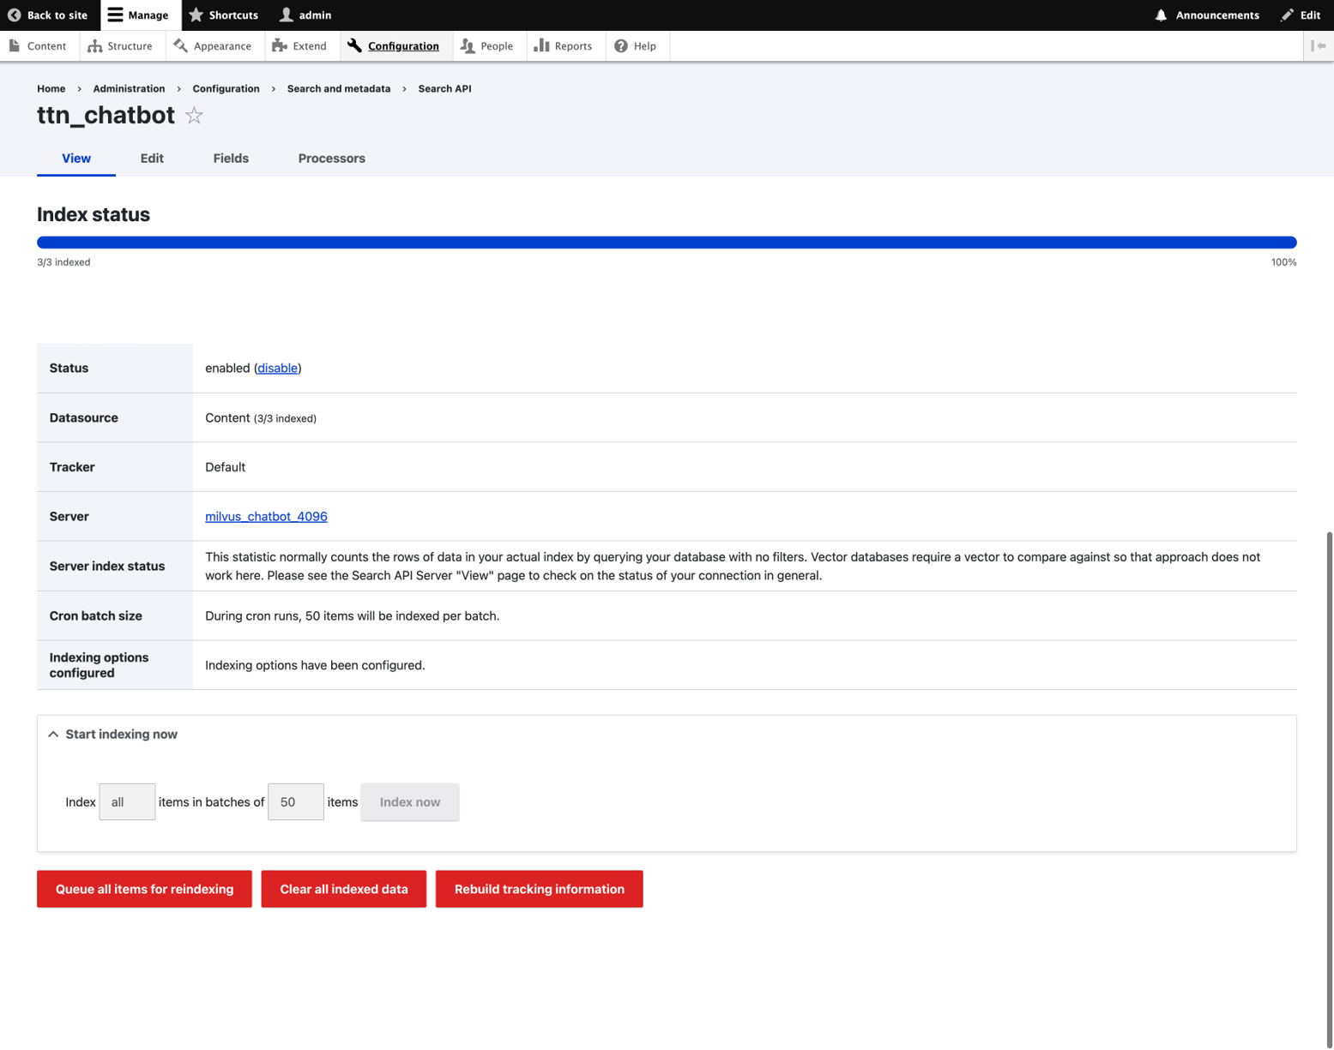Switch to the Processors tab
This screenshot has width=1334, height=1050.
pyautogui.click(x=331, y=159)
